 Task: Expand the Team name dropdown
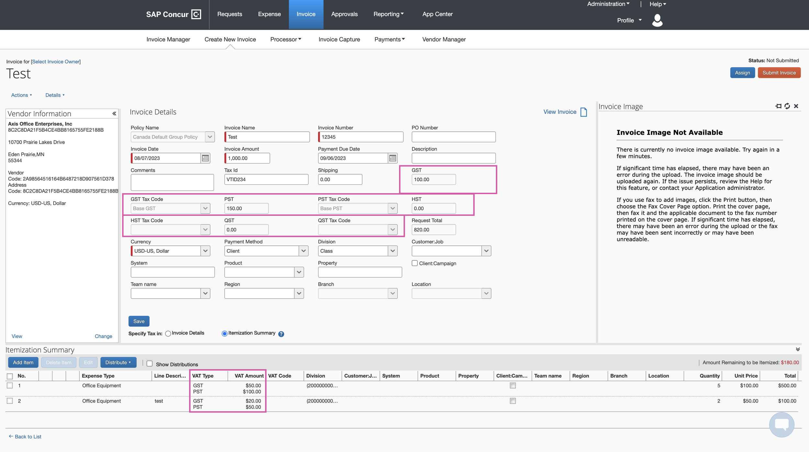pyautogui.click(x=205, y=293)
